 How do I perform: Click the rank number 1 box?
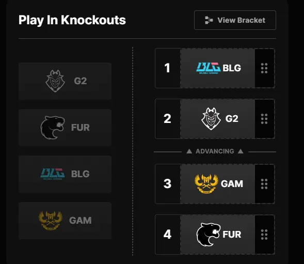(168, 68)
